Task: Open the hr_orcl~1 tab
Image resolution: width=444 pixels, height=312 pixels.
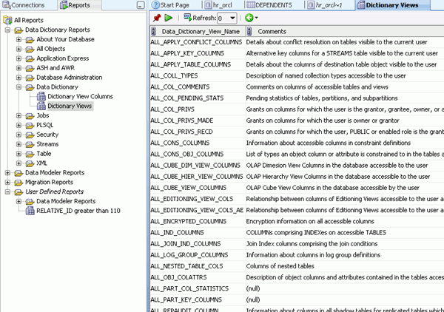Action: [325, 5]
